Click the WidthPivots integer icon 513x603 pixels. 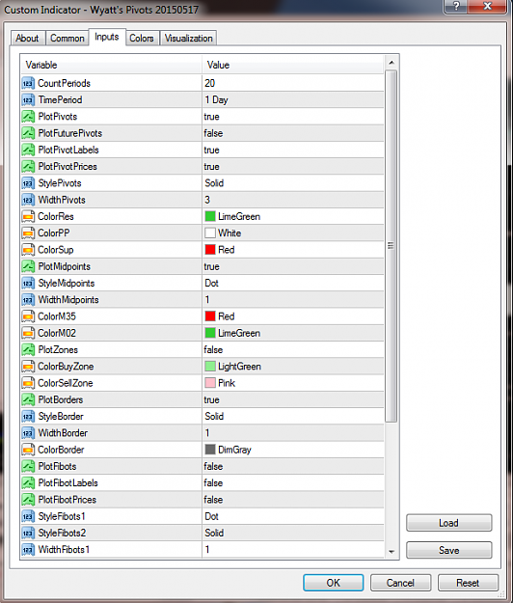[28, 200]
